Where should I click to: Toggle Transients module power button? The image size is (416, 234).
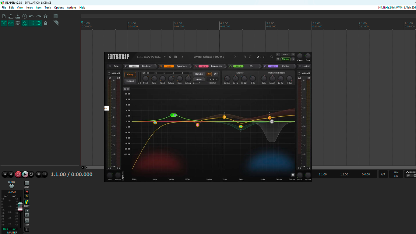point(196,66)
